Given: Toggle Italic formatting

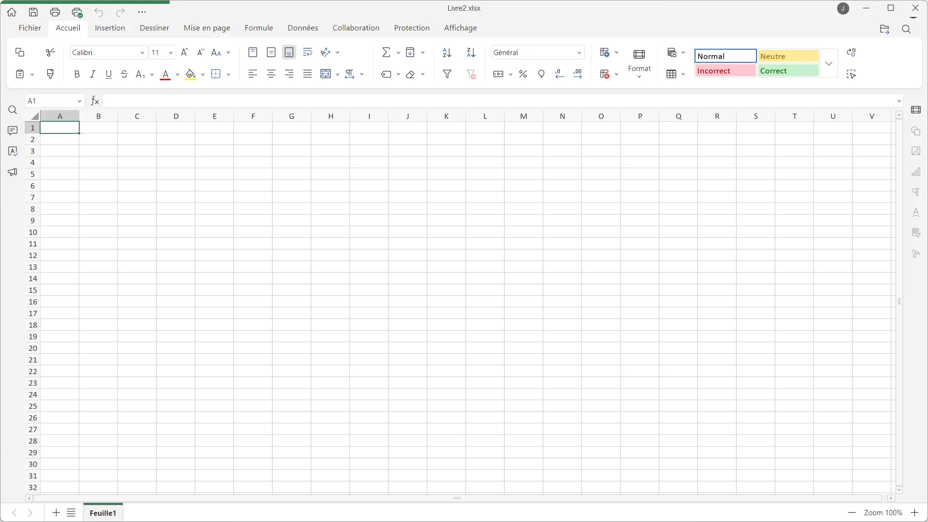Looking at the screenshot, I should 93,74.
